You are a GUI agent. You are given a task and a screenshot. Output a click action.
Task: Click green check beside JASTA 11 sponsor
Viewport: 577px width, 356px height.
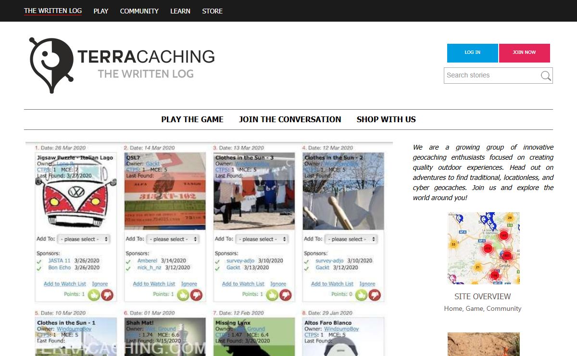point(39,261)
